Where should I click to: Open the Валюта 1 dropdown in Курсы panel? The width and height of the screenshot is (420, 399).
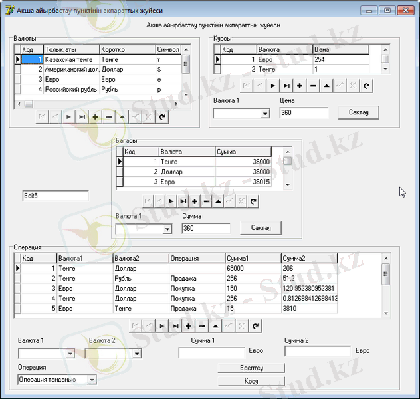(x=265, y=114)
